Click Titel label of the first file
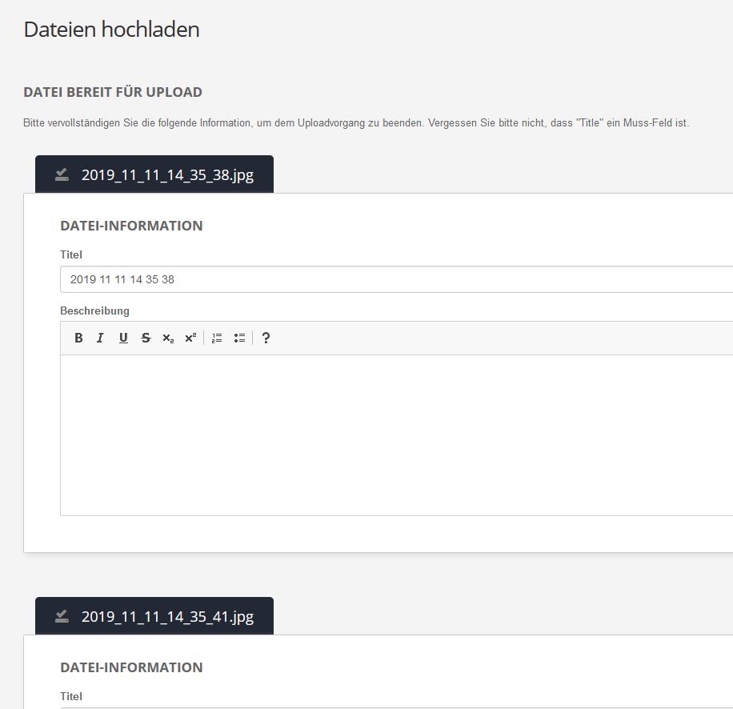This screenshot has width=733, height=709. tap(71, 254)
